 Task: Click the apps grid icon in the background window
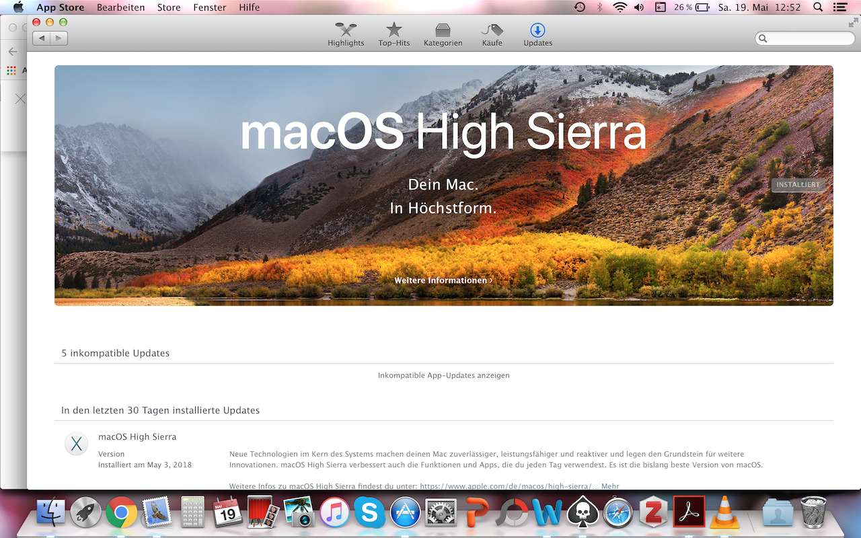point(11,70)
